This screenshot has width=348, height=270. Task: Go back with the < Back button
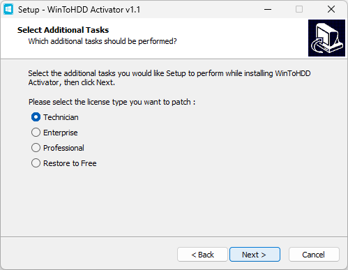(x=202, y=255)
